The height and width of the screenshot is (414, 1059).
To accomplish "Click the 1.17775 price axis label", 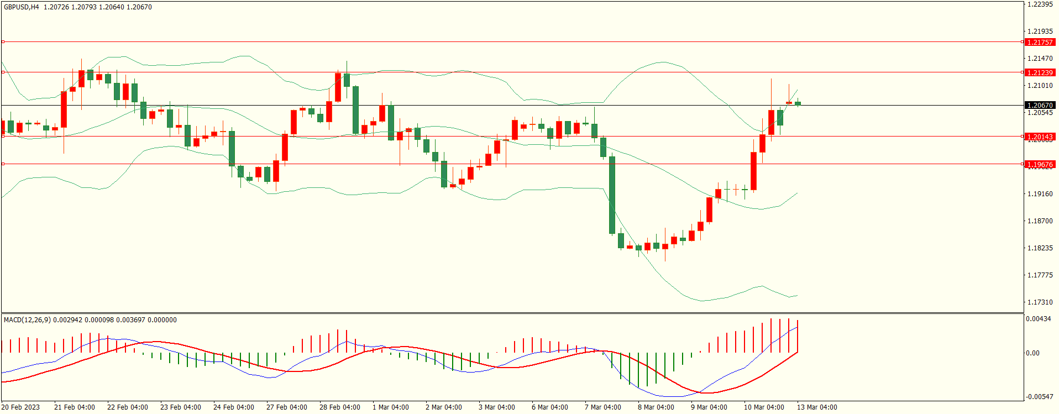I will coord(1040,275).
